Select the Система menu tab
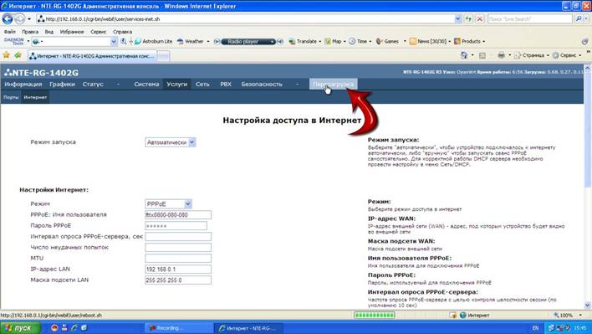Screen dimensions: 592x334 (x=146, y=84)
